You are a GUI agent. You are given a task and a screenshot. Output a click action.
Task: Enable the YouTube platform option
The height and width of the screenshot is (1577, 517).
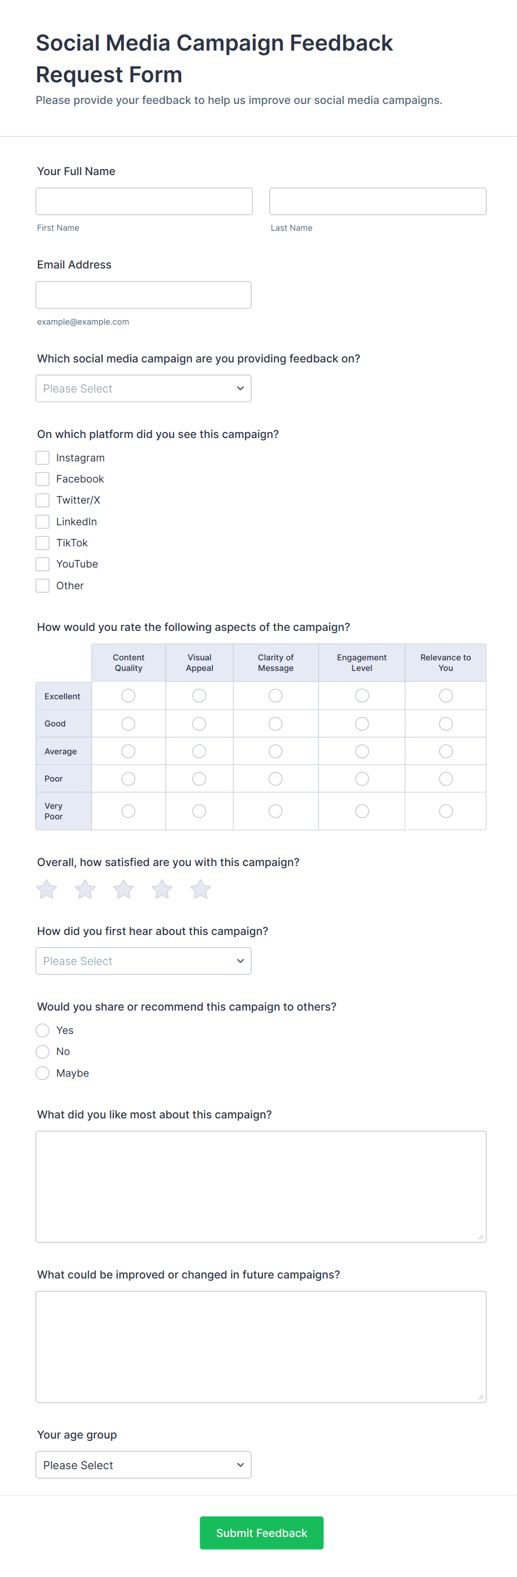(x=42, y=564)
